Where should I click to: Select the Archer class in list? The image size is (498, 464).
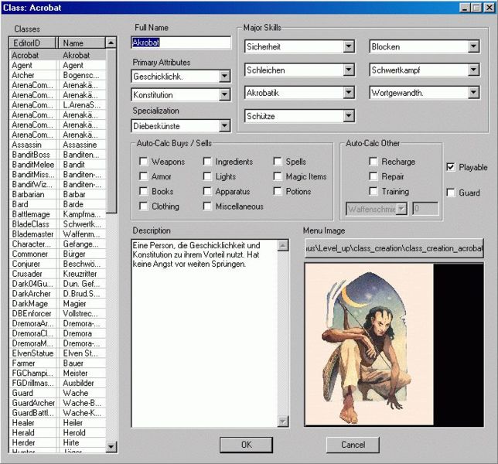pyautogui.click(x=58, y=75)
